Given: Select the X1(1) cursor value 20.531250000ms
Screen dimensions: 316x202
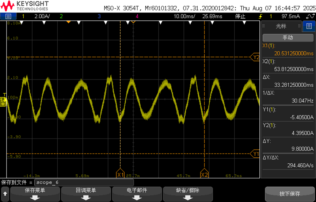Looking at the screenshot, I should point(294,53).
